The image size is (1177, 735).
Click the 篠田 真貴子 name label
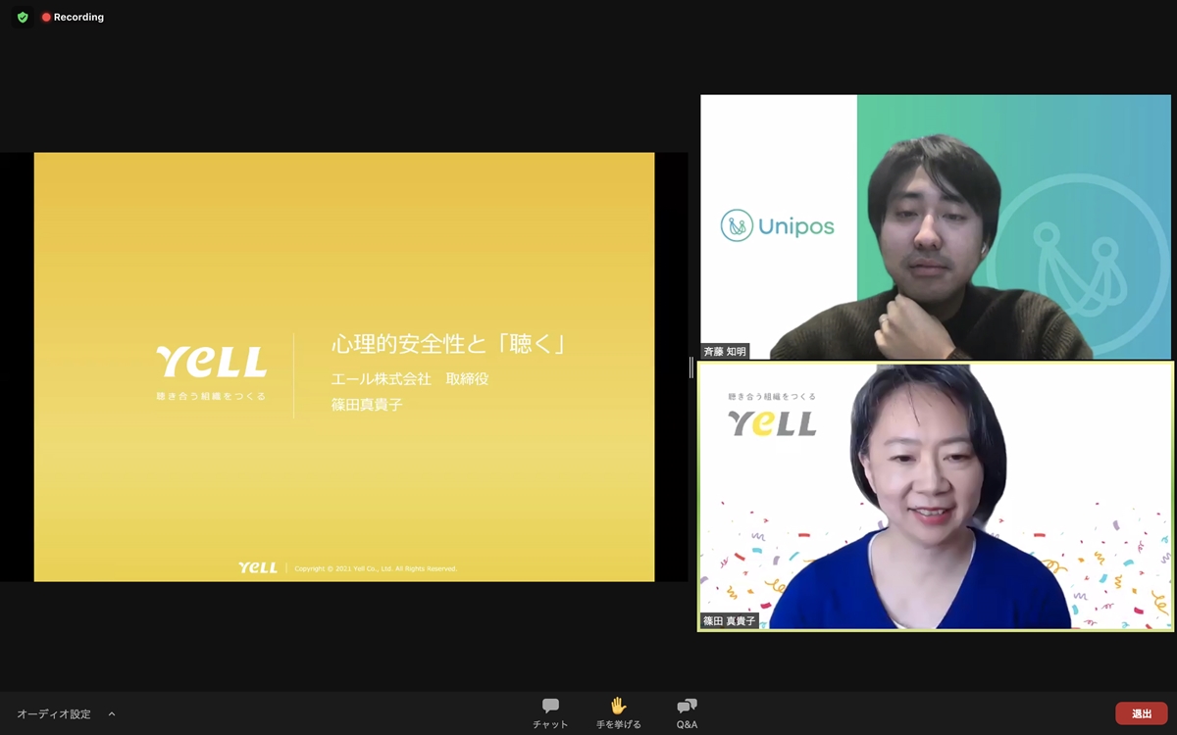[x=730, y=621]
